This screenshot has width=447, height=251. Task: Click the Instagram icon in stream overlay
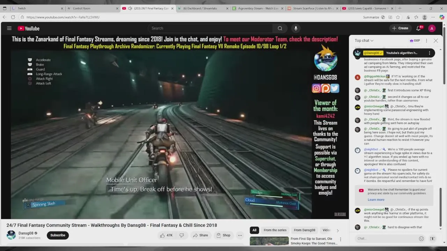(x=316, y=88)
